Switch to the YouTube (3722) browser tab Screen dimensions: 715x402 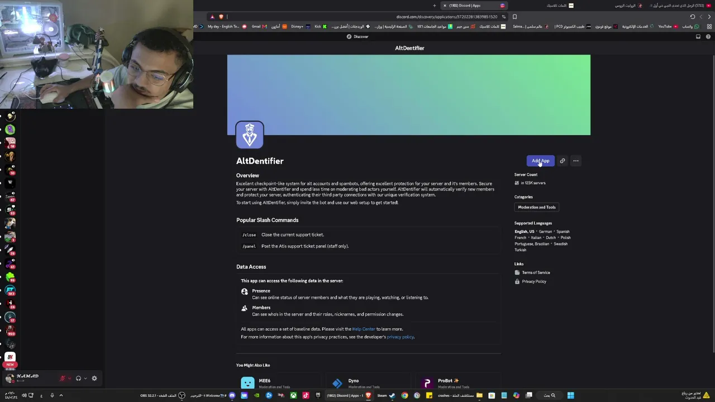click(680, 6)
